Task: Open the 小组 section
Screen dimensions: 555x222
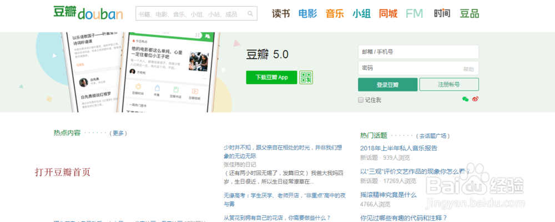Action: pyautogui.click(x=361, y=13)
